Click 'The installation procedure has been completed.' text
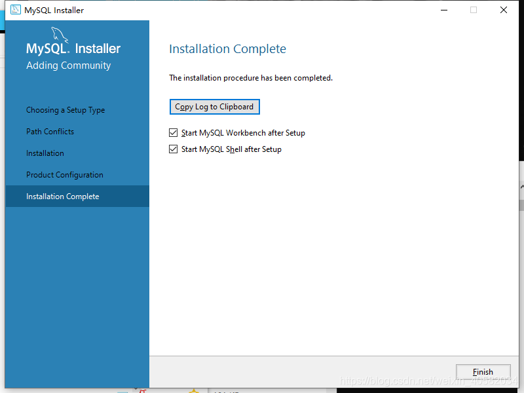 pyautogui.click(x=251, y=78)
